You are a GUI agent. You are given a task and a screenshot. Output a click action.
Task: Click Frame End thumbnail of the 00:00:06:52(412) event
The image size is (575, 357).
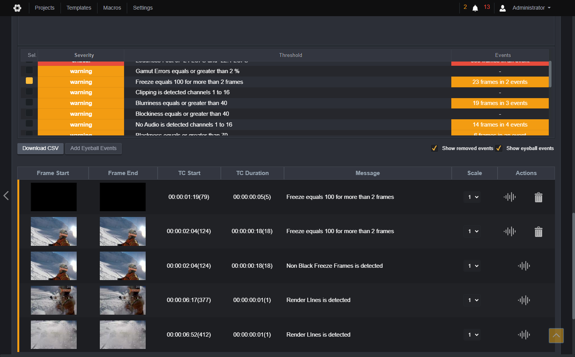click(x=123, y=335)
